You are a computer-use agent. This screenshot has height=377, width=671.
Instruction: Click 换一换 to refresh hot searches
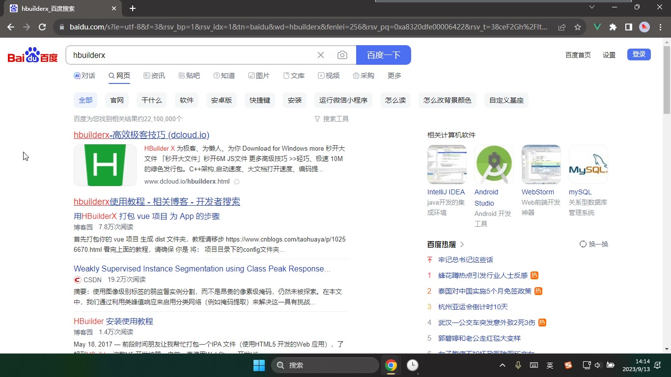pyautogui.click(x=594, y=244)
